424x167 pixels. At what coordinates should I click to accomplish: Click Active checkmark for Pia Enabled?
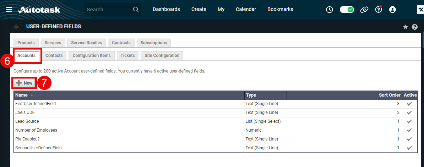(409, 139)
